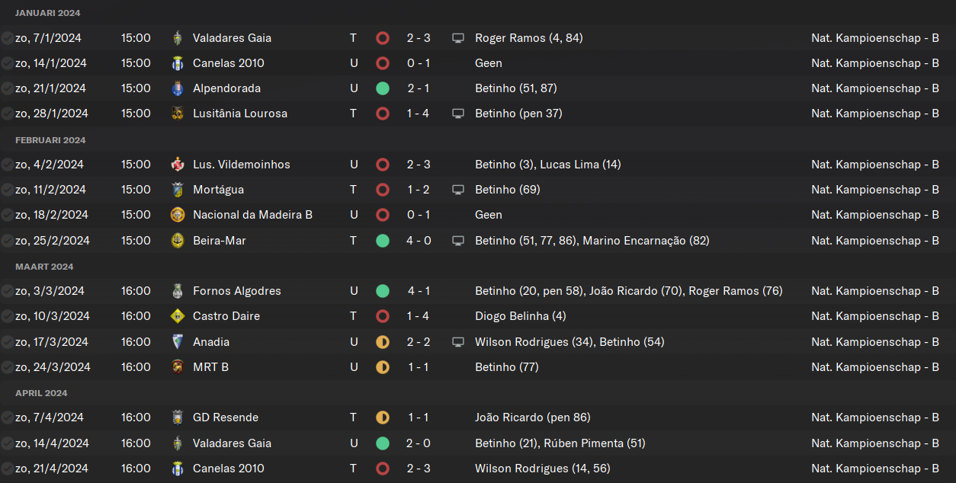Screen dimensions: 956x483
Task: Collapse the Maart 2024 month section
Action: tap(44, 267)
